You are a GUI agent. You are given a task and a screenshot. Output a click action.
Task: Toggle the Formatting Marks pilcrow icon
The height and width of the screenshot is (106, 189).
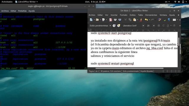click(x=169, y=20)
